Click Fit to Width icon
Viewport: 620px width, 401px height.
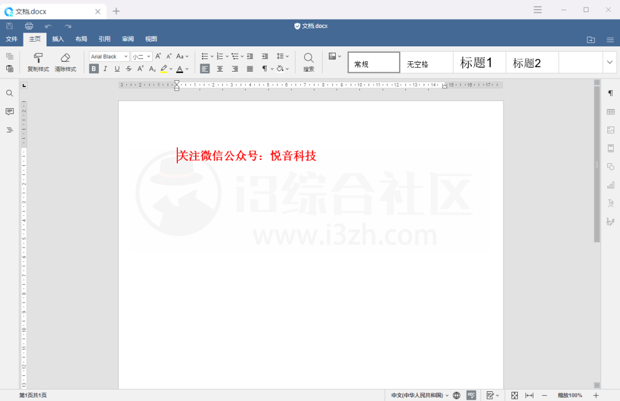click(529, 395)
